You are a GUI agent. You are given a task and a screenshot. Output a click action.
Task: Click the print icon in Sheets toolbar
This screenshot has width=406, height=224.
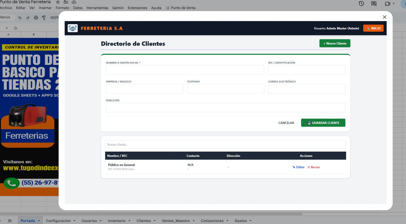click(x=36, y=18)
